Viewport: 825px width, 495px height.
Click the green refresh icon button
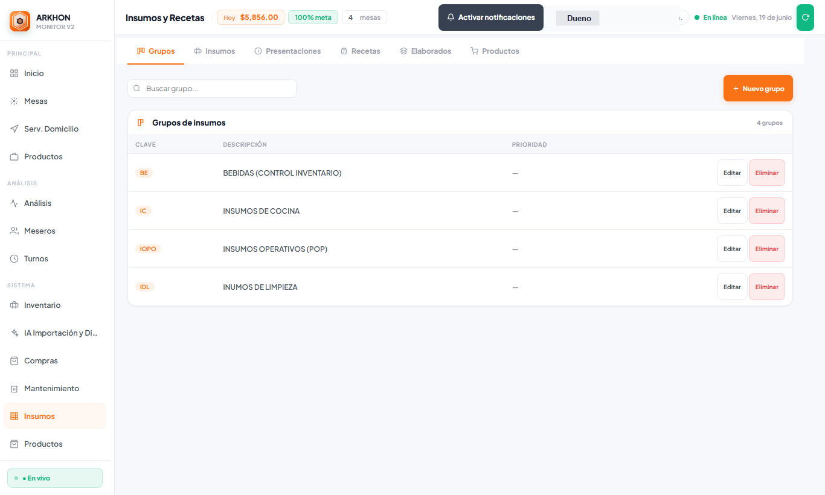(805, 18)
